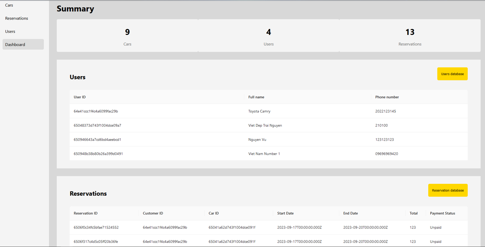Select user ID 650948b38b80b26a399d0491
Screen dimensions: 485x247
98,154
